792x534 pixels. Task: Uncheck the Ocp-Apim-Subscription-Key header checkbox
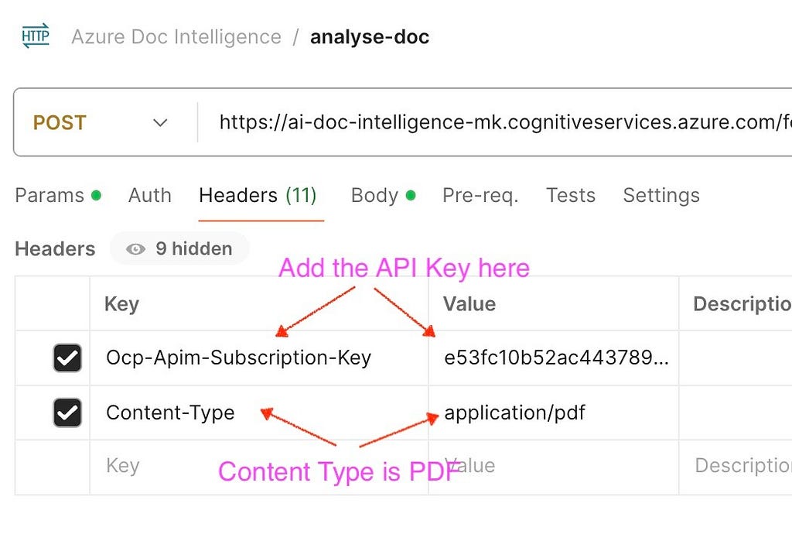pos(67,358)
